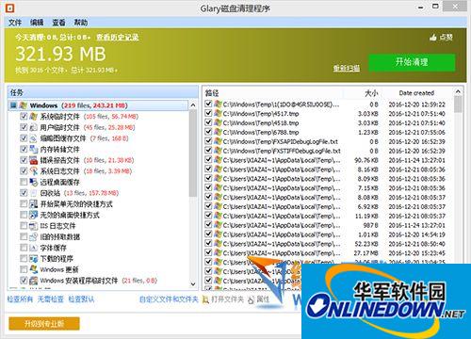Click the 用户临时文件 row icon
This screenshot has width=471, height=339.
33,127
